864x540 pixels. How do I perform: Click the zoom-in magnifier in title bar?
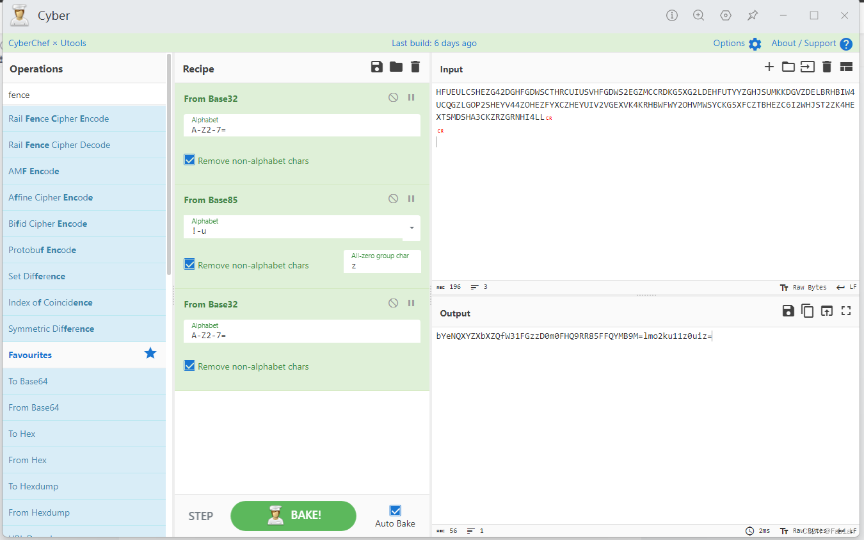click(x=699, y=15)
